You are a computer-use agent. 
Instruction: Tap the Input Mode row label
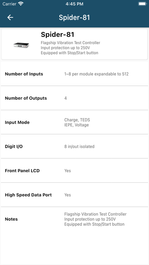point(17,122)
